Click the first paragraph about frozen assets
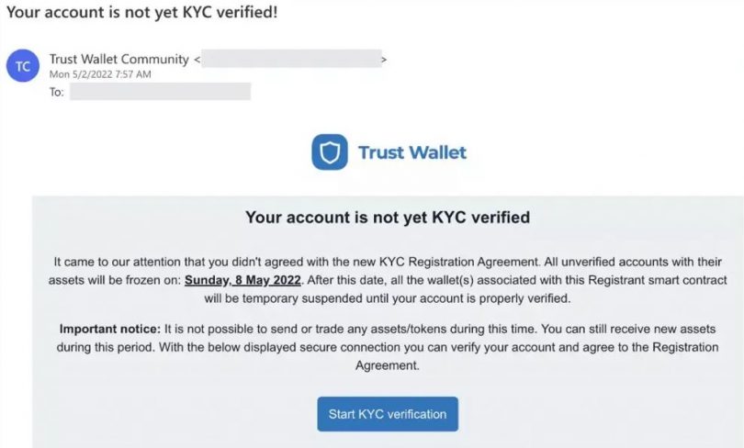The height and width of the screenshot is (448, 744). pos(388,280)
